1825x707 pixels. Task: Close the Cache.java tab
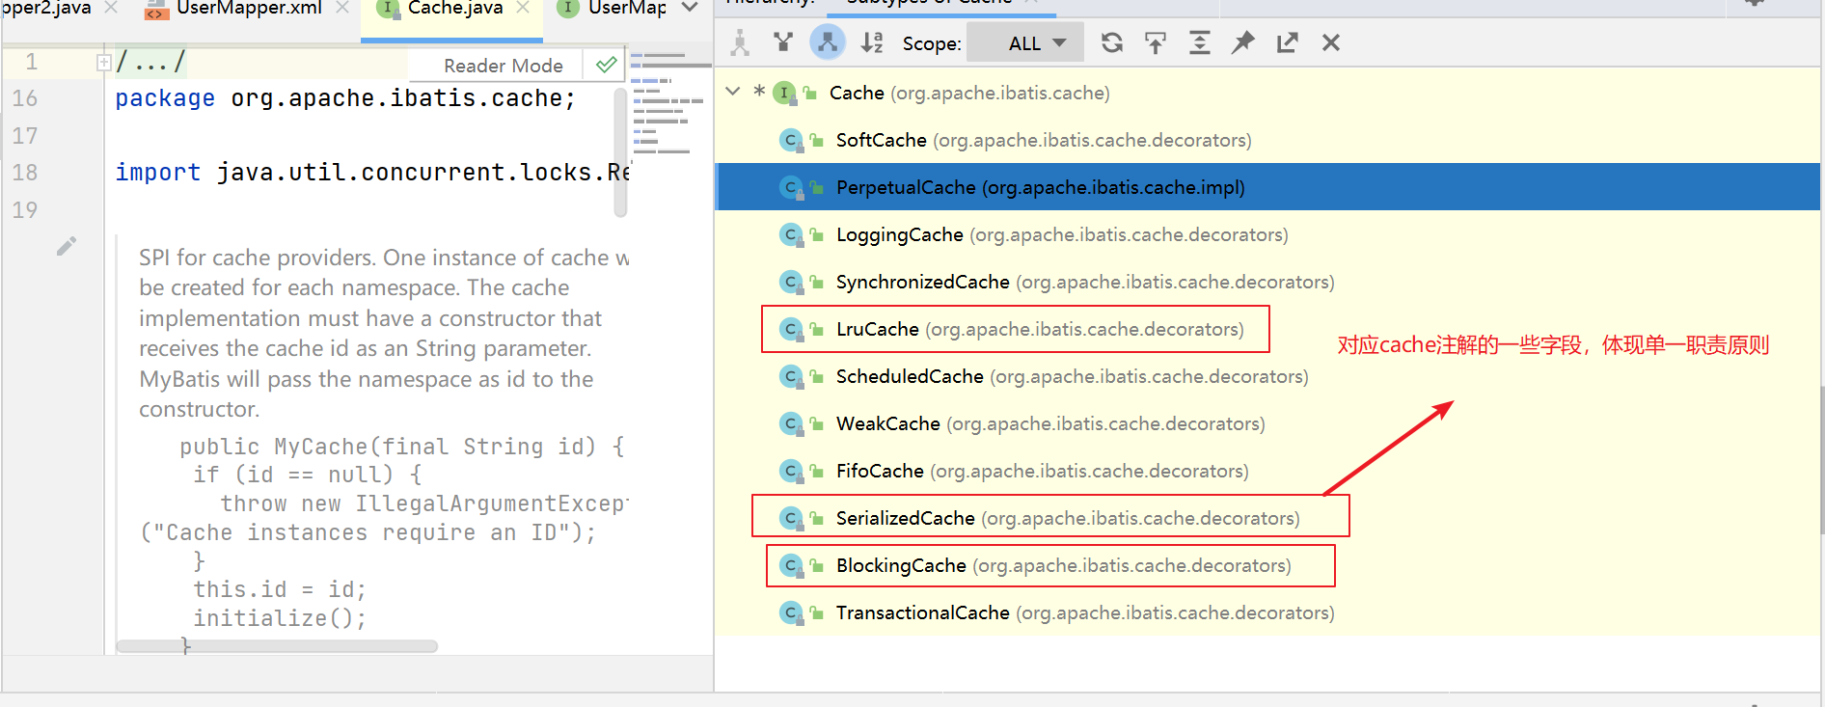tap(523, 8)
